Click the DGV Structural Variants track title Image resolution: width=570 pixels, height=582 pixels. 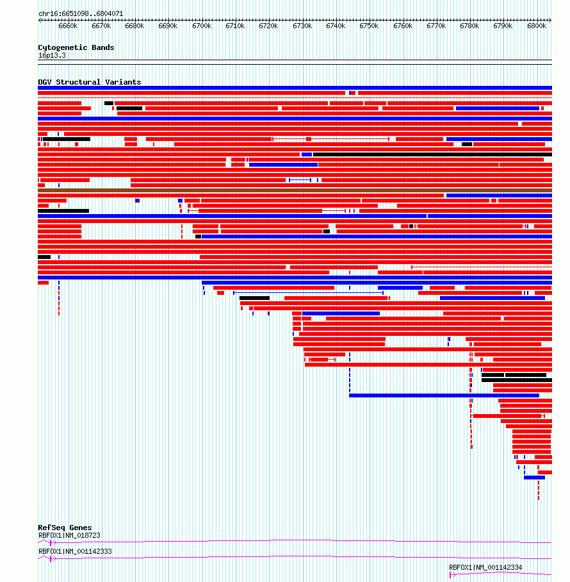(90, 82)
